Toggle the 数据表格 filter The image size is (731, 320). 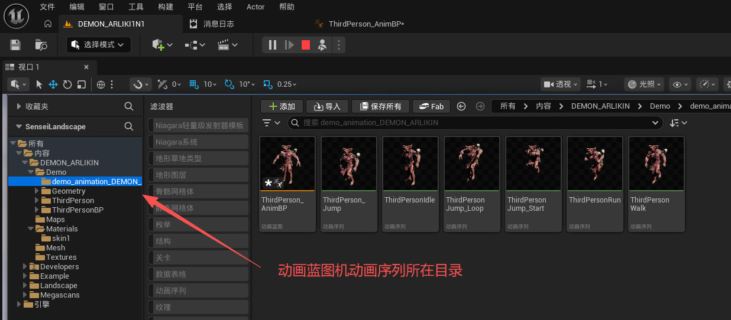tap(198, 274)
